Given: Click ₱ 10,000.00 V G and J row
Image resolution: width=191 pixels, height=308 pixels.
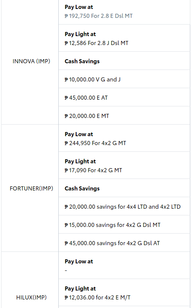Looking at the screenshot, I should point(124,79).
